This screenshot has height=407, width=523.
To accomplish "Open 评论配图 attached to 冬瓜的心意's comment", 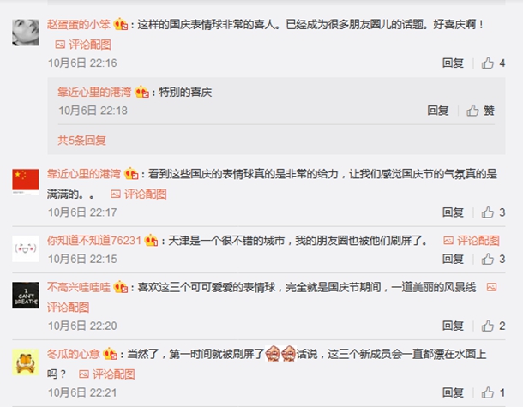I will [106, 374].
